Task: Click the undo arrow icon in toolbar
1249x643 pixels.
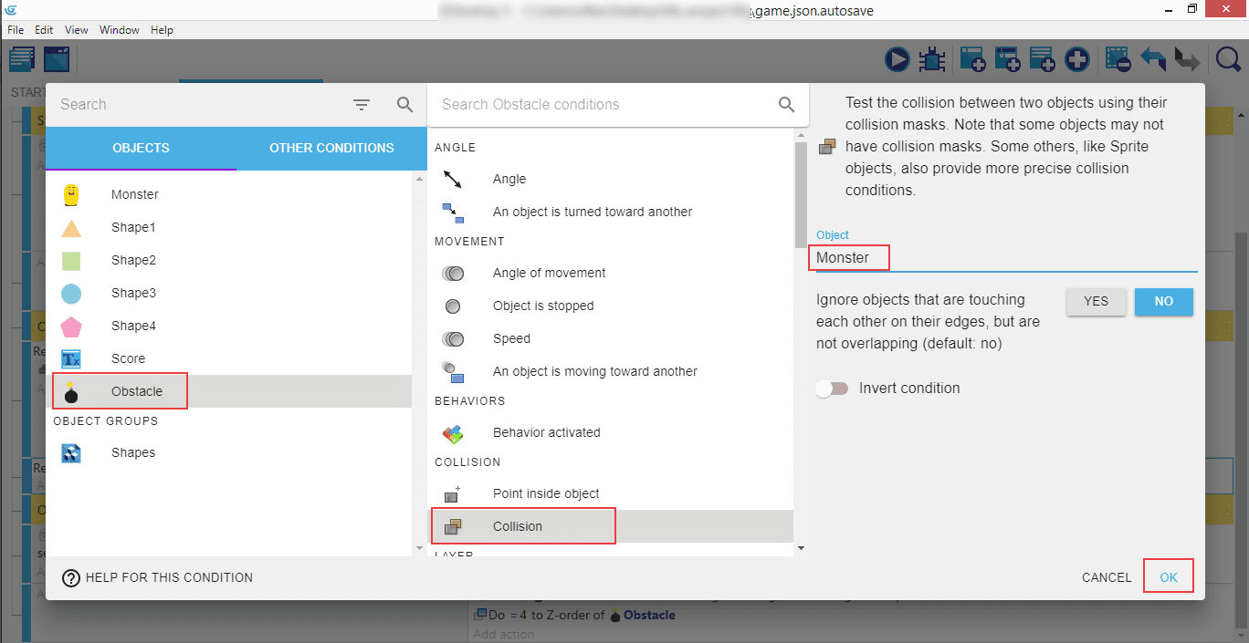Action: pyautogui.click(x=1153, y=60)
